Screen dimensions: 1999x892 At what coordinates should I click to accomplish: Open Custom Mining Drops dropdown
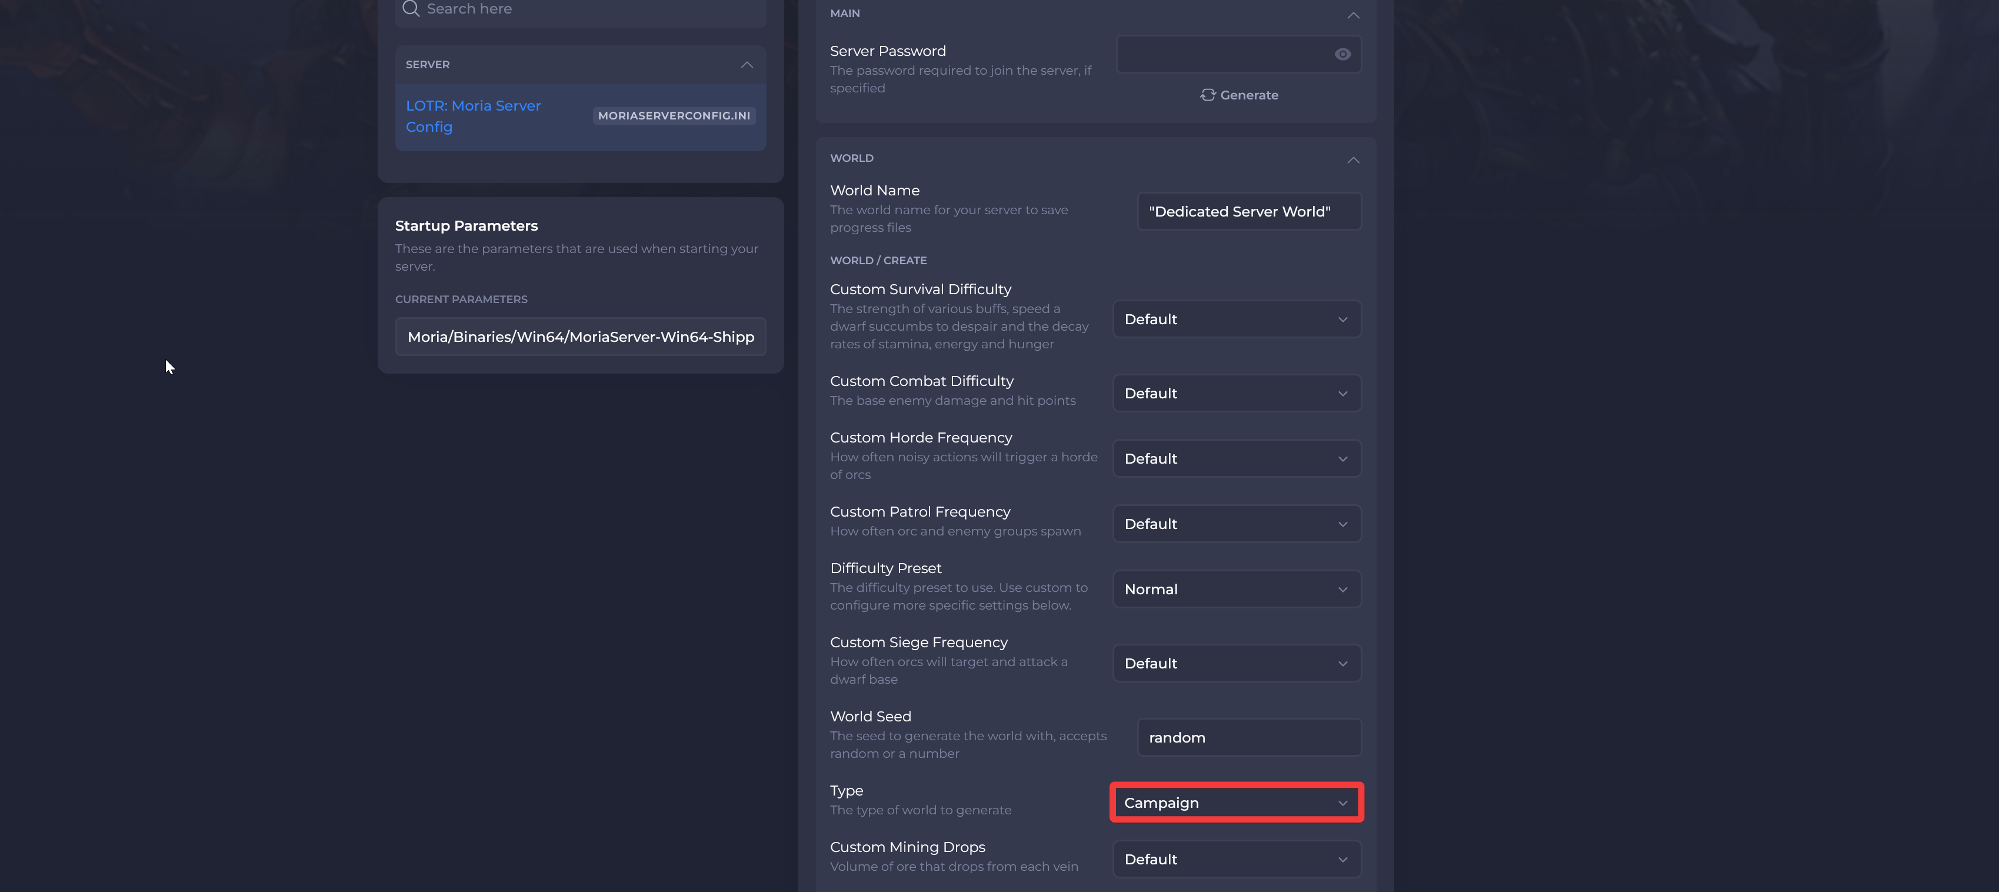1236,860
